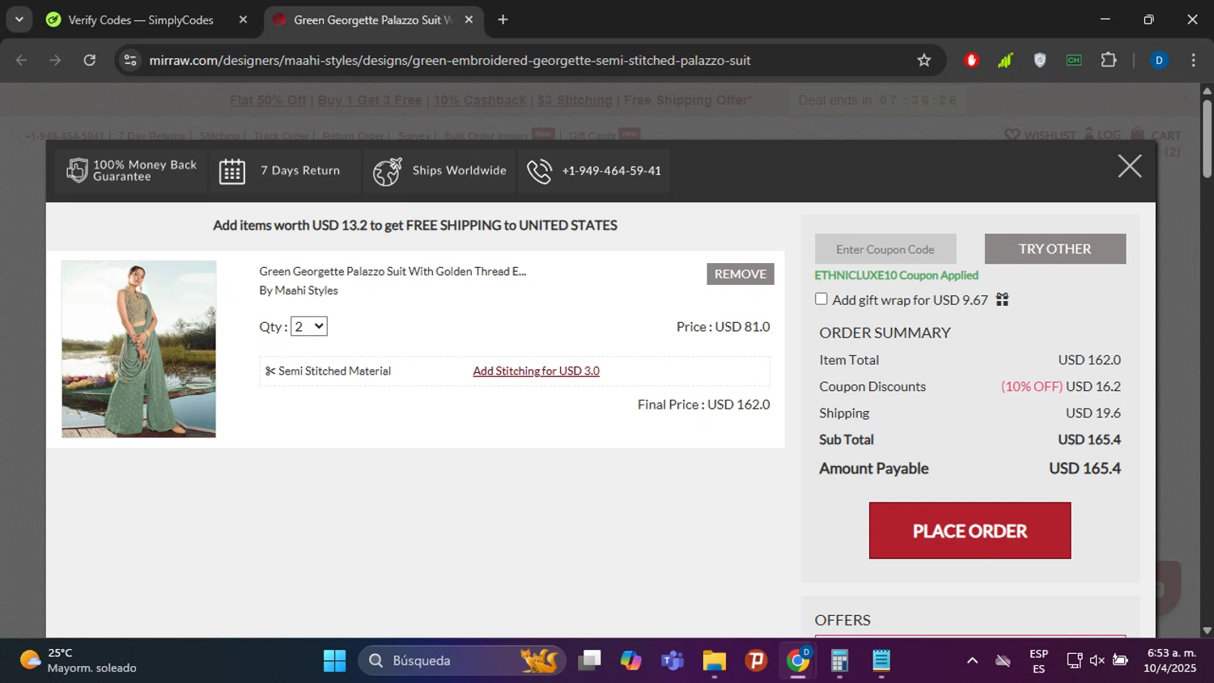Screen dimensions: 1214x683
Task: Reload the page in Chrome
Action: (x=90, y=60)
